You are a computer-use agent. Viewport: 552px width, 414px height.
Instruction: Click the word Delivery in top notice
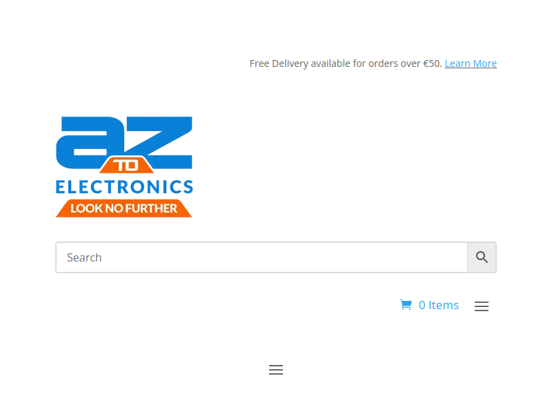[290, 63]
